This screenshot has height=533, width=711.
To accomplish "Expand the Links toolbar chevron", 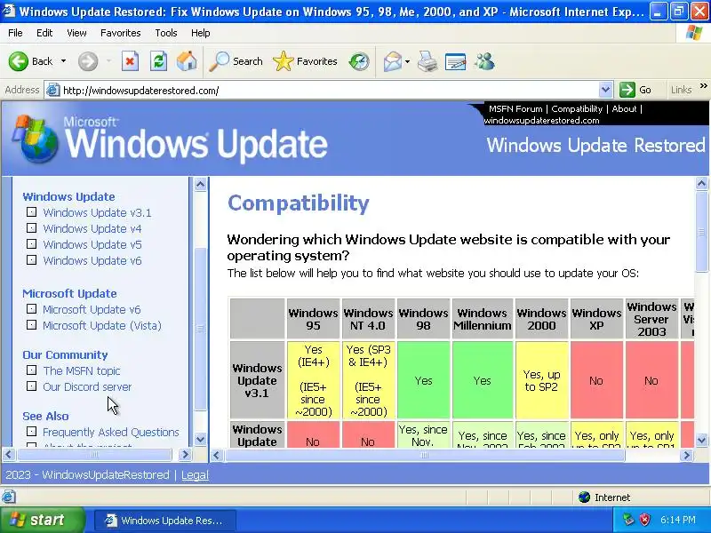I will tap(703, 85).
